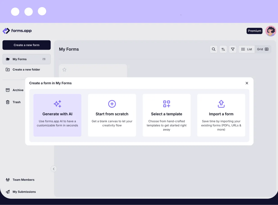
Task: Switch to List view
Action: pyautogui.click(x=247, y=49)
